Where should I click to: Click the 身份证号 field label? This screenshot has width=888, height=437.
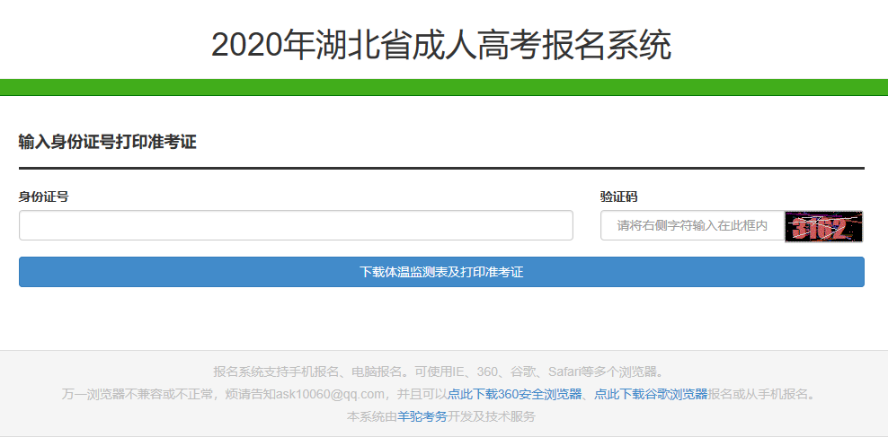[x=43, y=197]
